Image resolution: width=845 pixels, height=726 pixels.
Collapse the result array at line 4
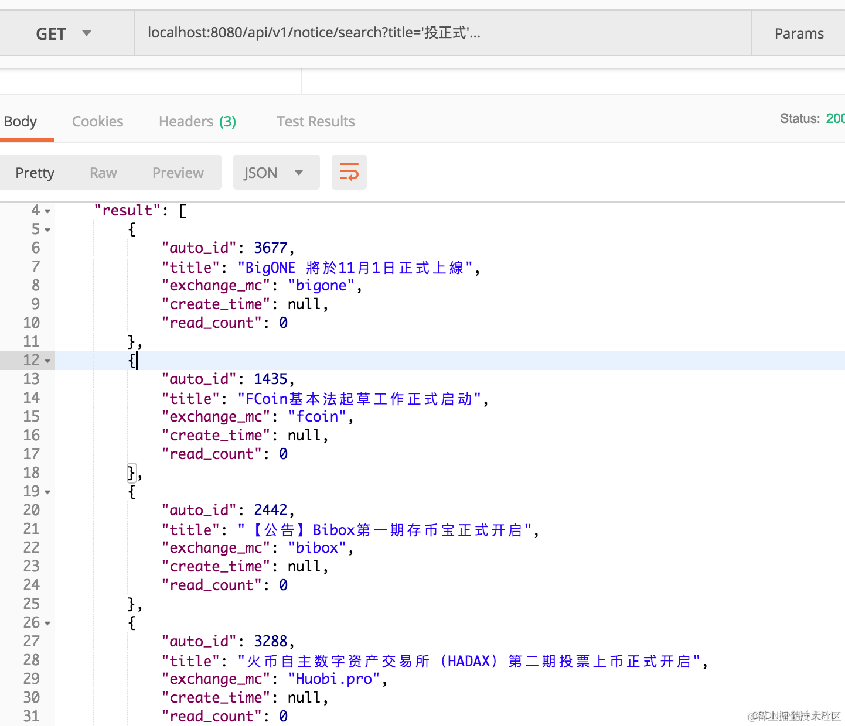(47, 211)
